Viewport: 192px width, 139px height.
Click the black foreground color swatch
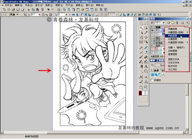pyautogui.click(x=140, y=93)
